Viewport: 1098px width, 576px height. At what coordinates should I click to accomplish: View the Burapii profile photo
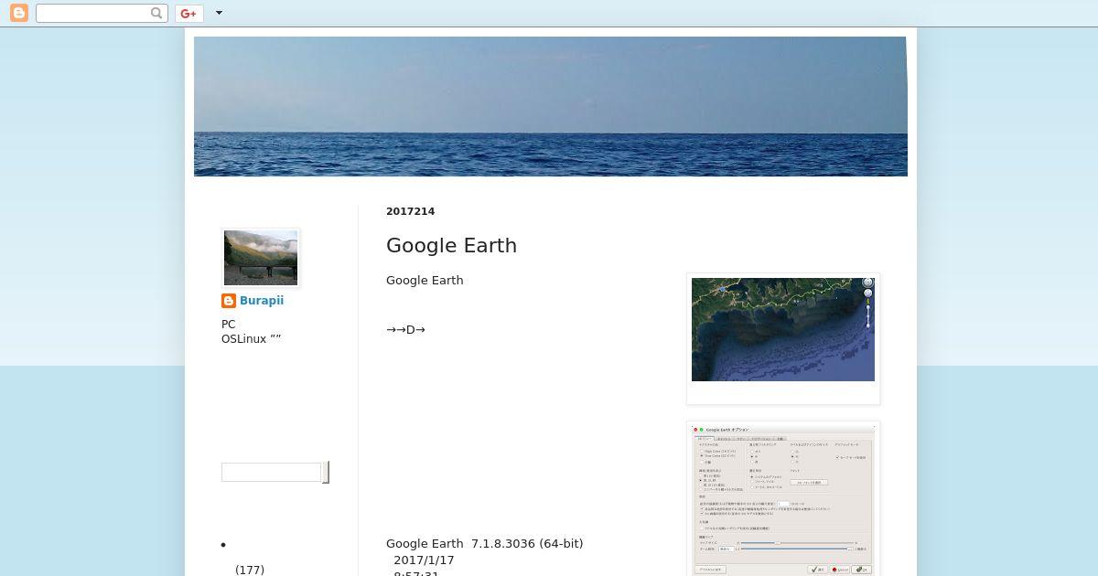261,258
